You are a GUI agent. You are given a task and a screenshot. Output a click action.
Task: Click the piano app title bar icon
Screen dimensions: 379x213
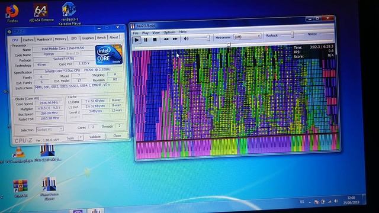click(133, 26)
